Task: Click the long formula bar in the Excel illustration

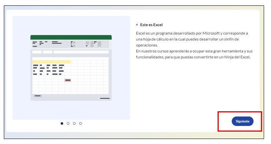Action: tap(81, 52)
